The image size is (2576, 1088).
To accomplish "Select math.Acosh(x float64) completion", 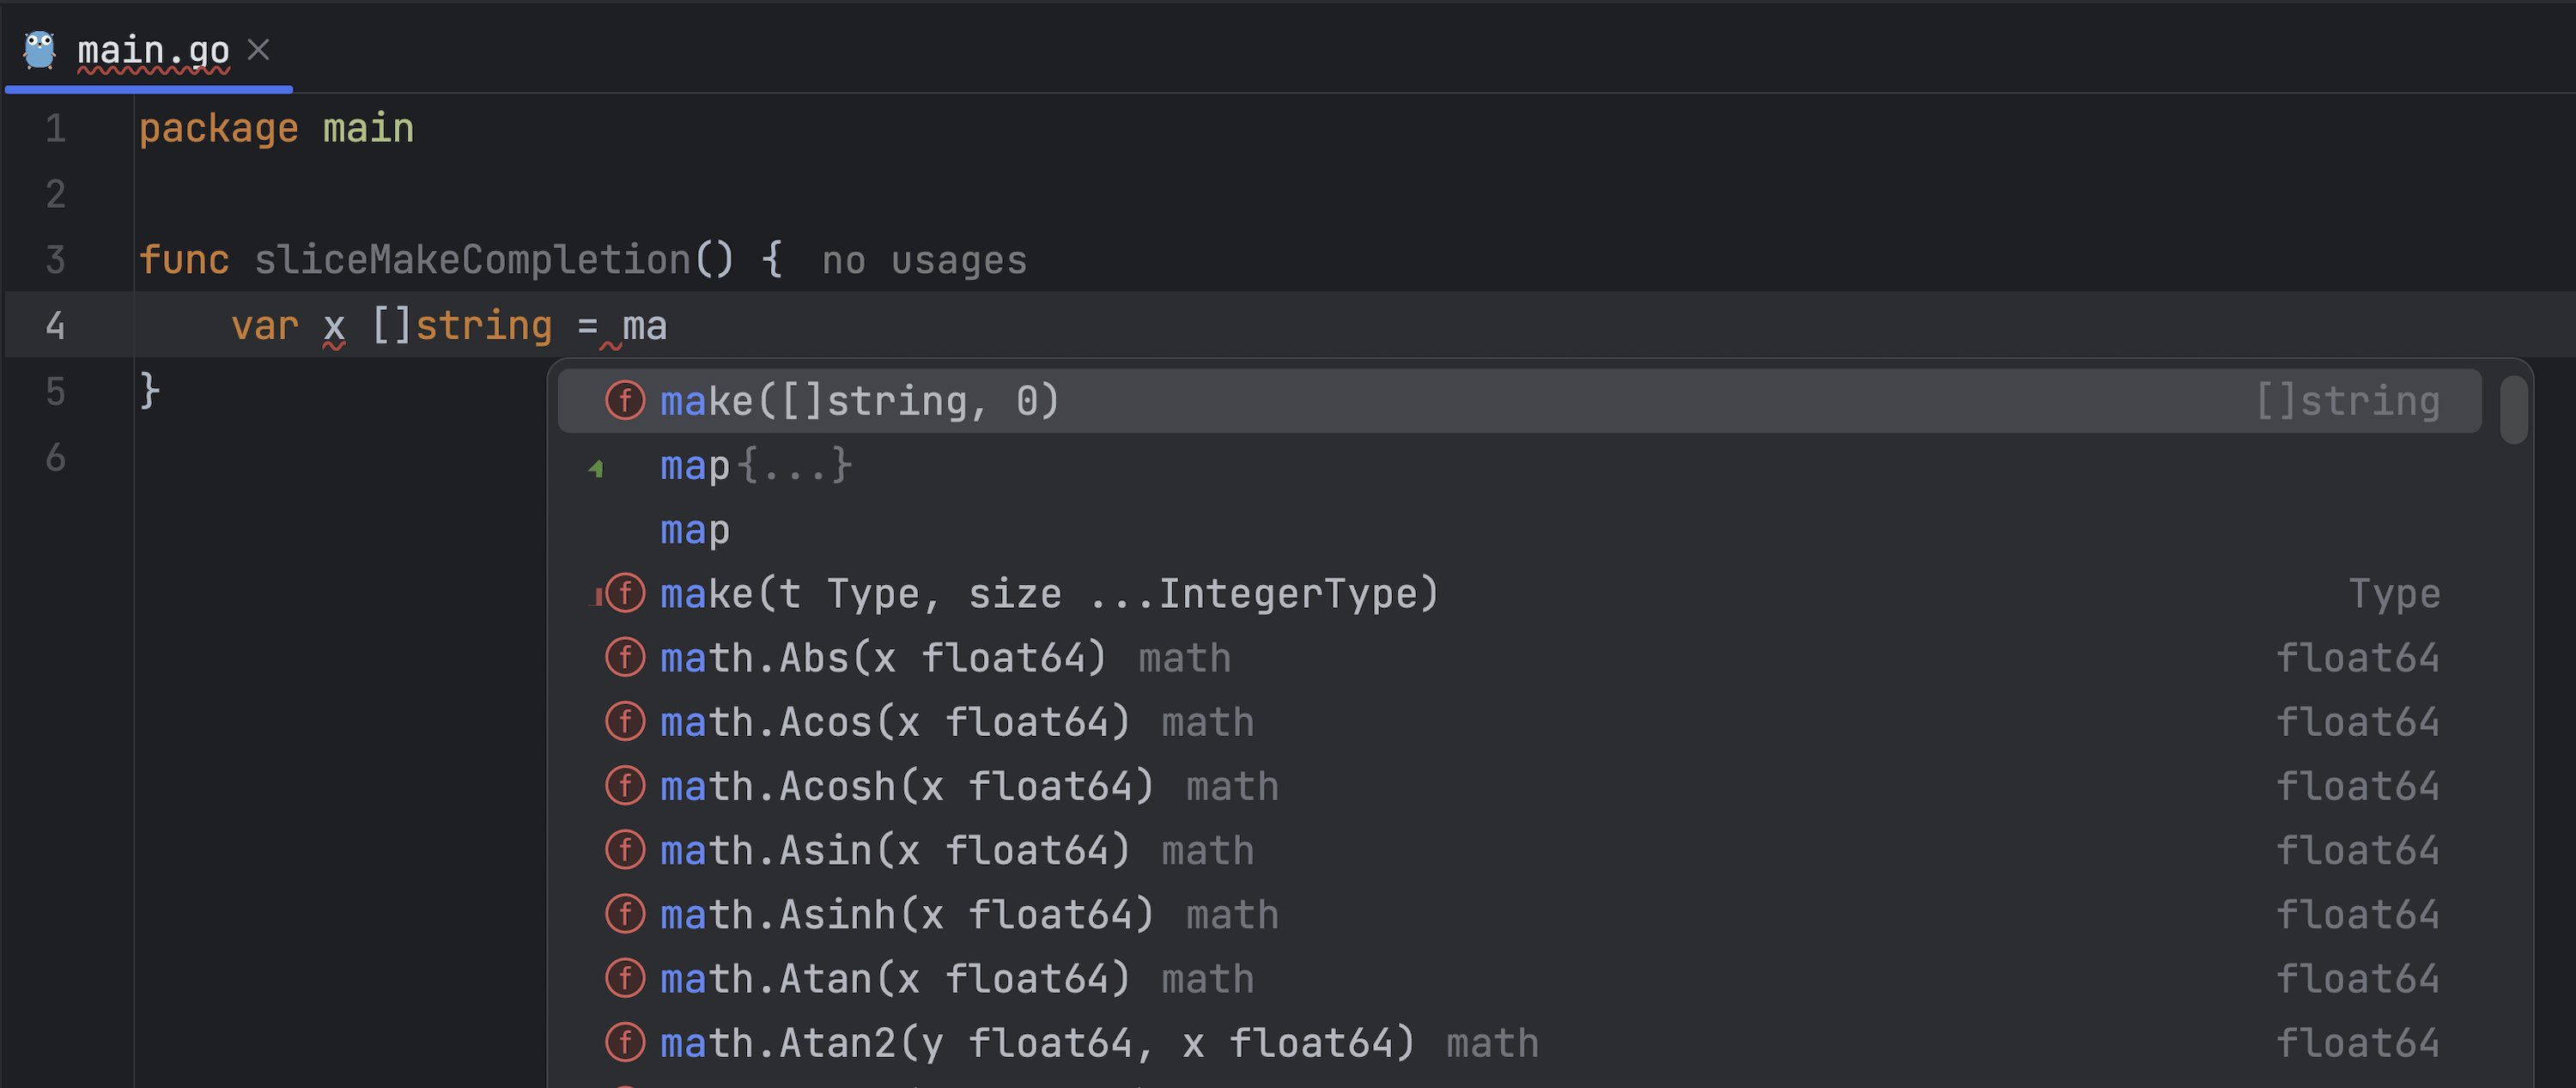I will tap(906, 786).
